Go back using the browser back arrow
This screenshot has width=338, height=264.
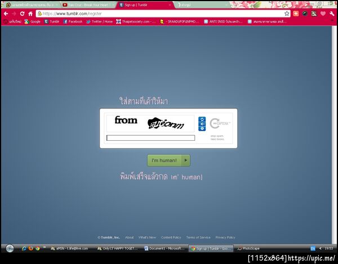6,14
